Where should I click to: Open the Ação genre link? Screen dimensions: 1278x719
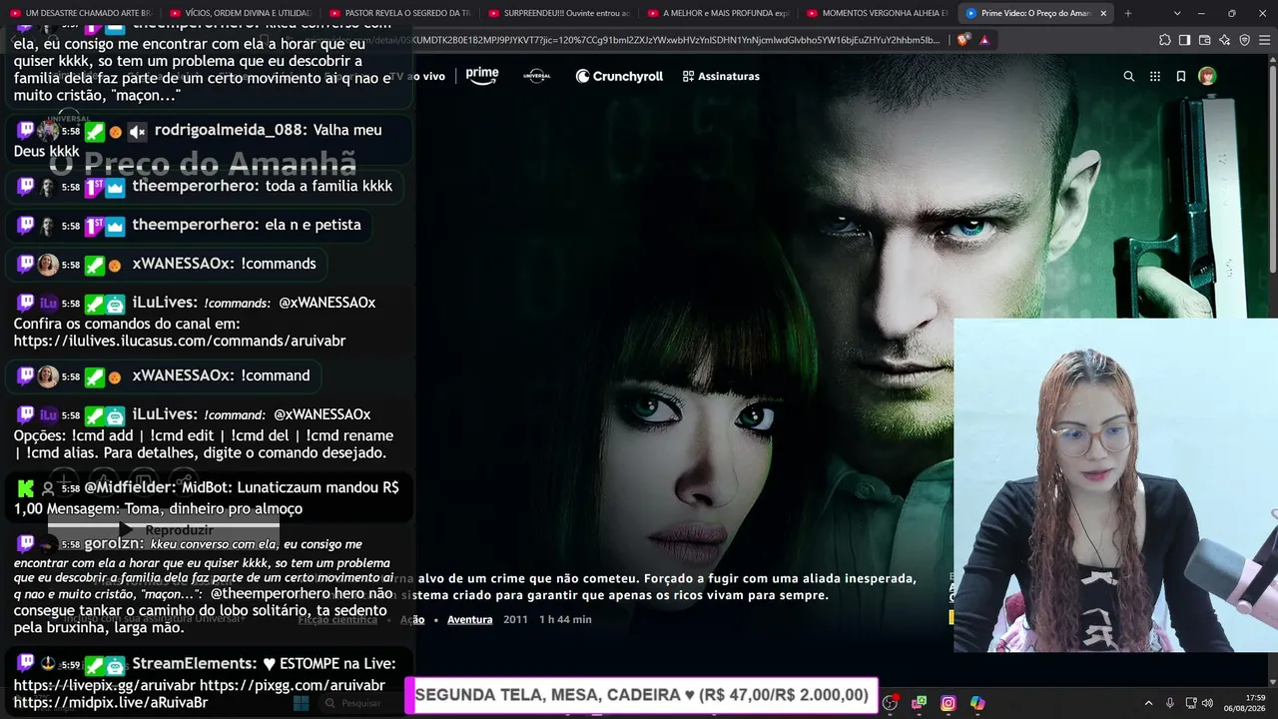point(412,620)
